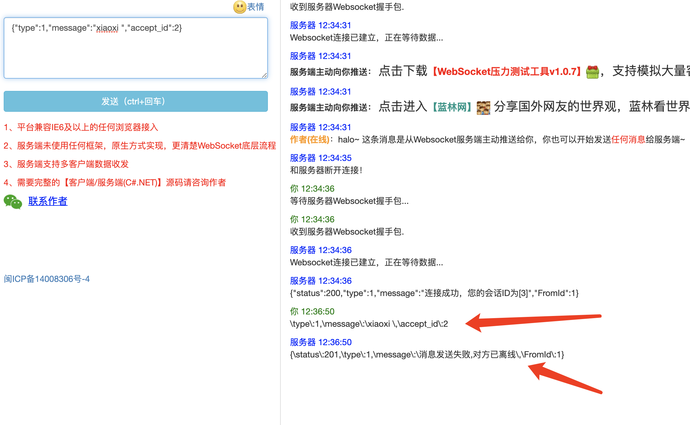Click the 你 12:36:50 message header
The height and width of the screenshot is (425, 690).
point(312,311)
